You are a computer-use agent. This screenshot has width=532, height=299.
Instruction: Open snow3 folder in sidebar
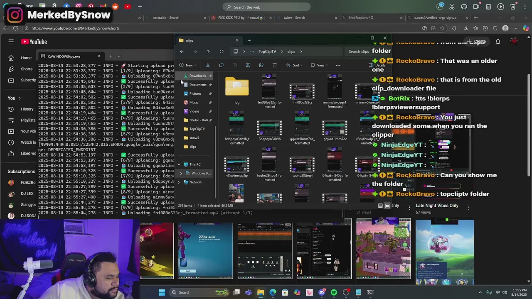(194, 138)
